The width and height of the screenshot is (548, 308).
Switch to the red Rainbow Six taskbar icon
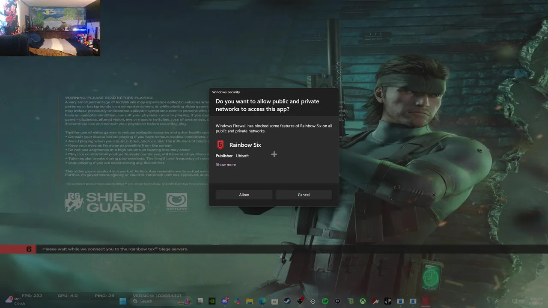[426, 301]
